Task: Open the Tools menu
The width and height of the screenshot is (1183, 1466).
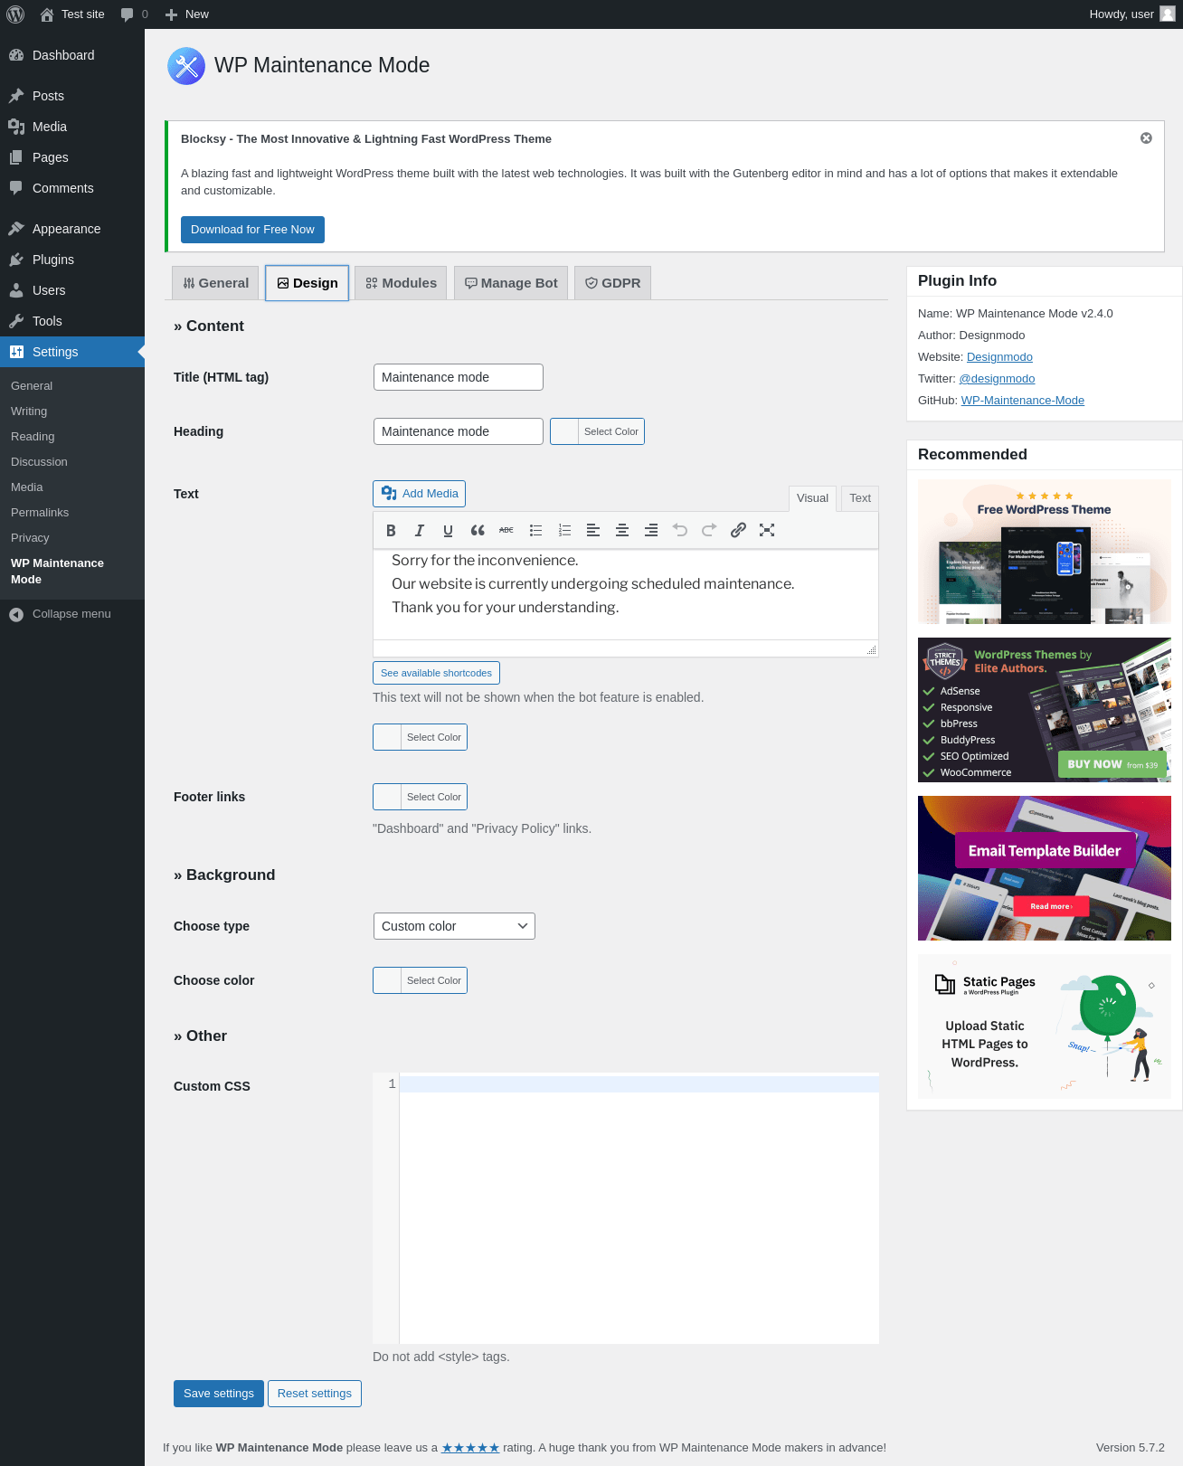Action: 72,321
